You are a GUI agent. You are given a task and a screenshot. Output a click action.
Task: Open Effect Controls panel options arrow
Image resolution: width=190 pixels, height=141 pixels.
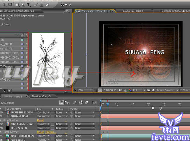tap(69, 11)
